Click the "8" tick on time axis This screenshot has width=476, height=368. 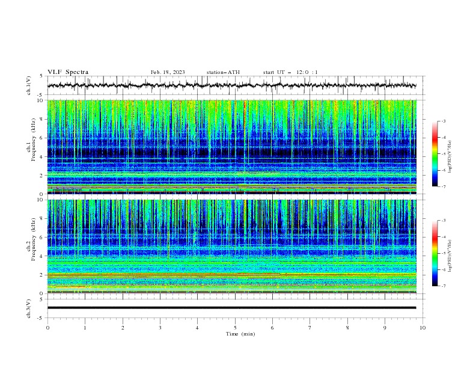(x=347, y=328)
